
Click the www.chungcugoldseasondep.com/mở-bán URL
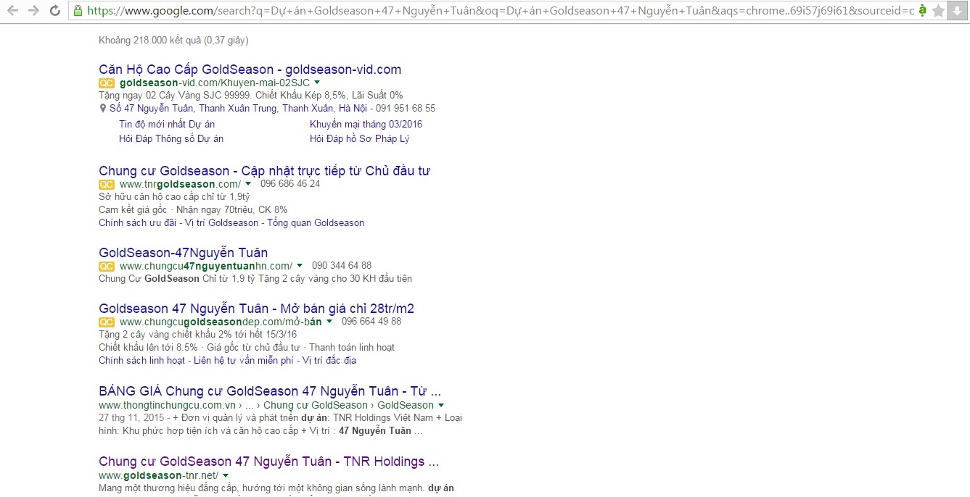[x=221, y=322]
